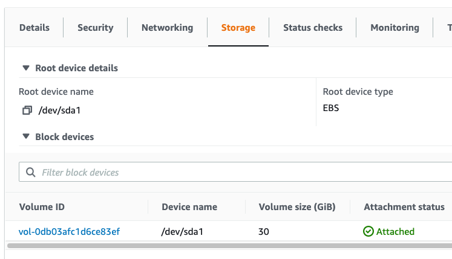Open the Security tab

(x=96, y=28)
